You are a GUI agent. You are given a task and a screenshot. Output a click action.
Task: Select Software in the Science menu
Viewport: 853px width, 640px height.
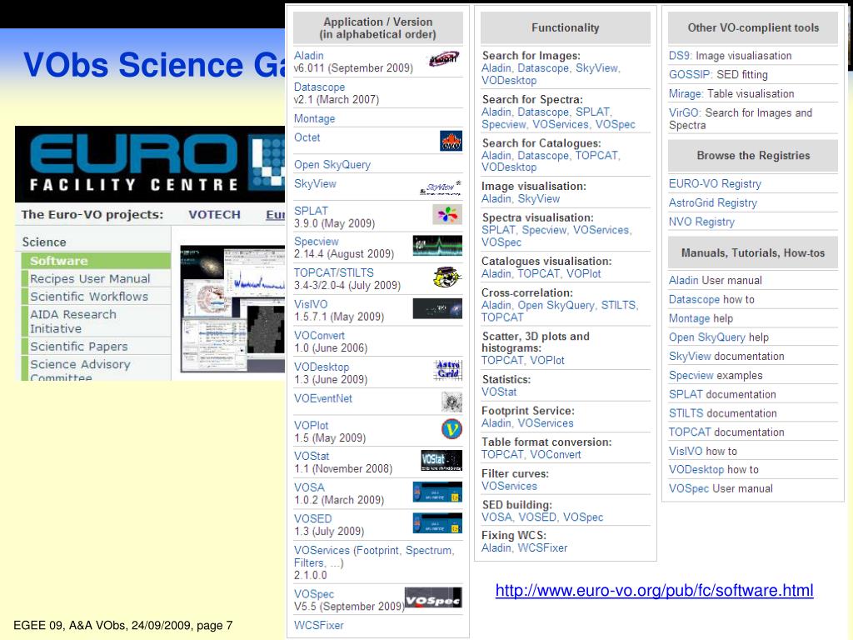click(x=96, y=261)
